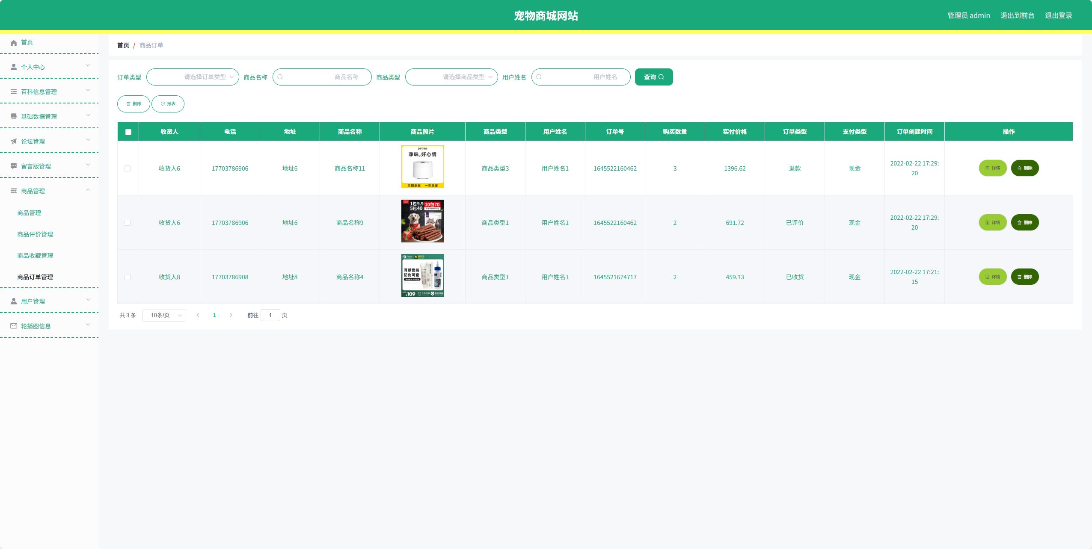Click the carousel info envelope icon
1092x549 pixels.
[x=14, y=326]
